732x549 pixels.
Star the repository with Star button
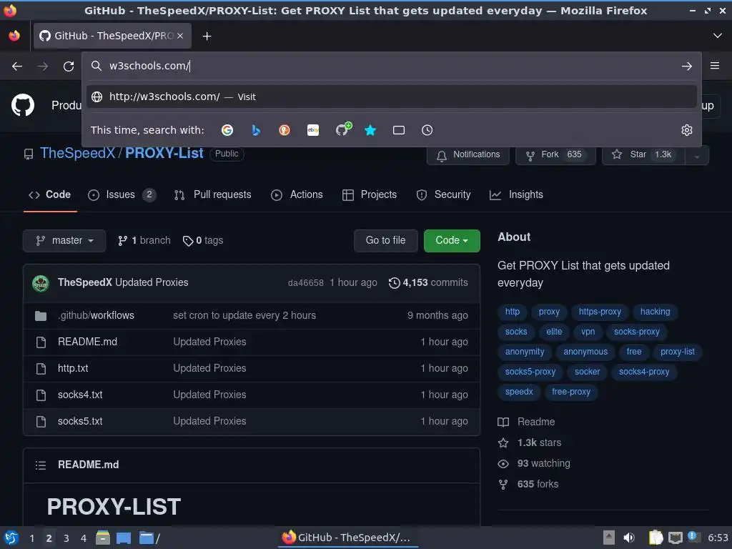pos(644,154)
